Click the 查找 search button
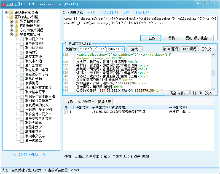The width and height of the screenshot is (220, 174). 135,49
